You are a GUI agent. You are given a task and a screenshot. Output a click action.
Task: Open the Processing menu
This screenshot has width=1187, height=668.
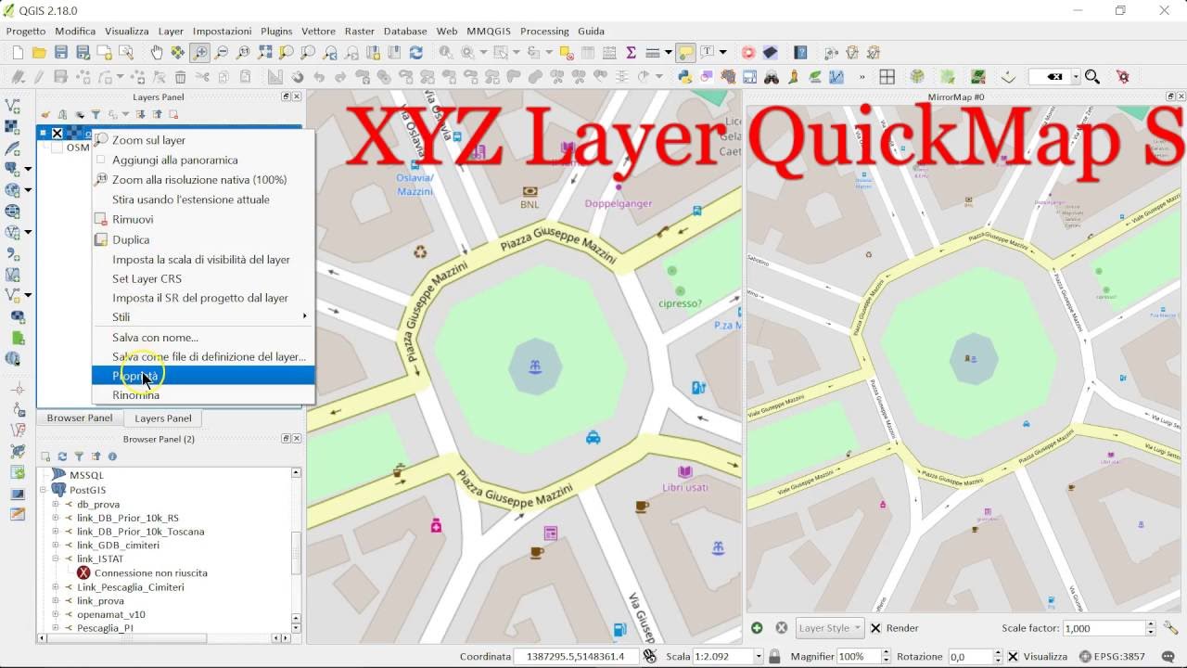(x=544, y=32)
